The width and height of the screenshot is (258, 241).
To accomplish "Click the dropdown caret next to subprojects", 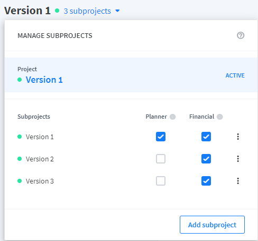I will pyautogui.click(x=117, y=11).
